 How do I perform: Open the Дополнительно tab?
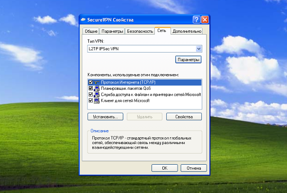tap(187, 31)
